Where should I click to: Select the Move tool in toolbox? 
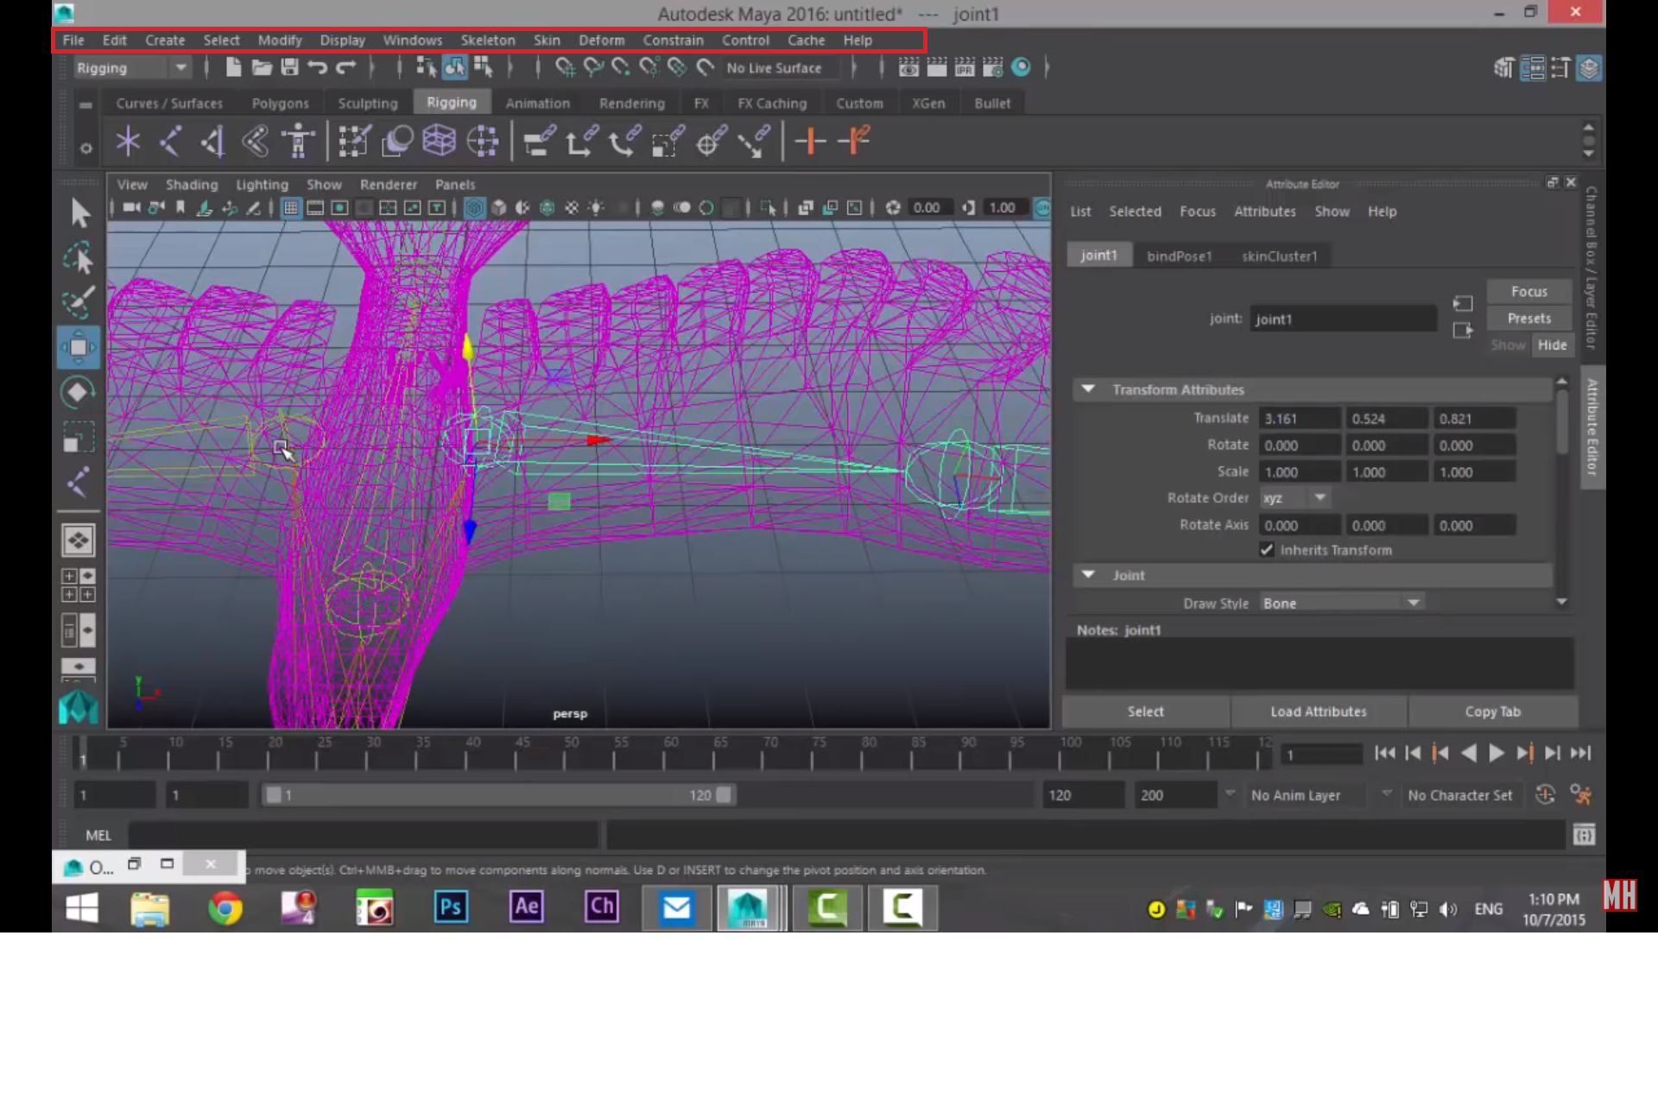coord(78,347)
